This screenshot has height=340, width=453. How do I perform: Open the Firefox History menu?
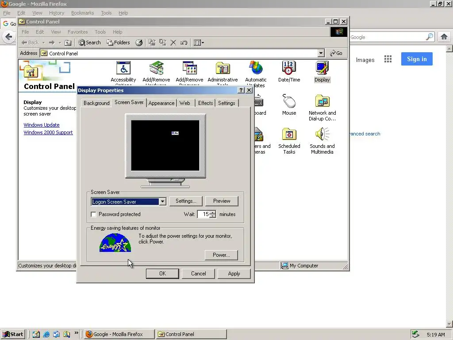(56, 13)
